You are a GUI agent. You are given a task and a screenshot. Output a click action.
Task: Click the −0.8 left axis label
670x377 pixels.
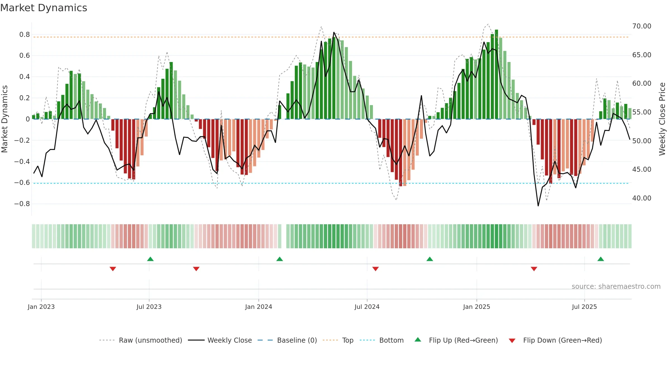[22, 204]
